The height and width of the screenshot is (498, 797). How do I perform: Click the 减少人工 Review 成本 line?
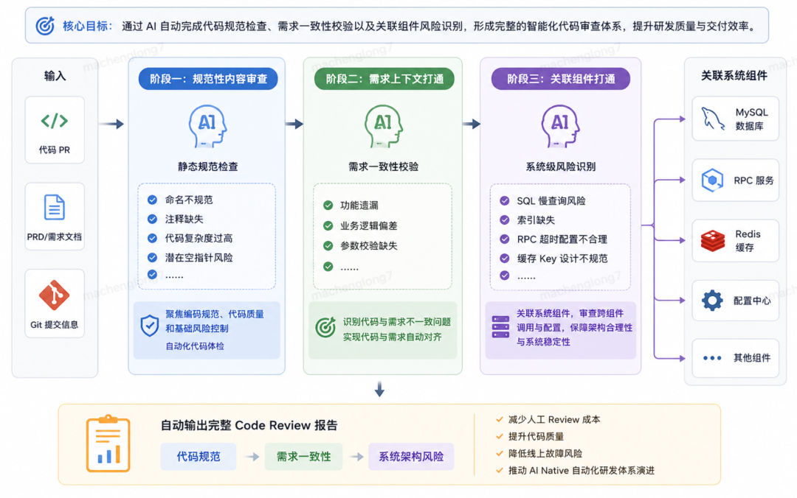pyautogui.click(x=554, y=420)
